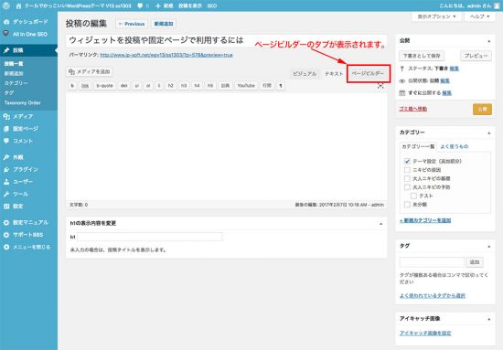Collapse the Featured Image (アイキャッチ画像) panel
This screenshot has width=503, height=350.
coord(489,319)
